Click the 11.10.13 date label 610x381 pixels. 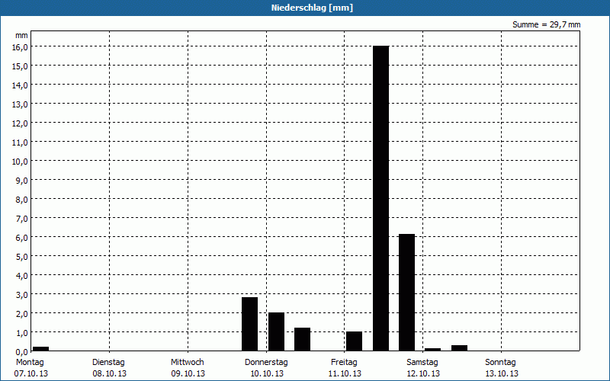click(345, 373)
